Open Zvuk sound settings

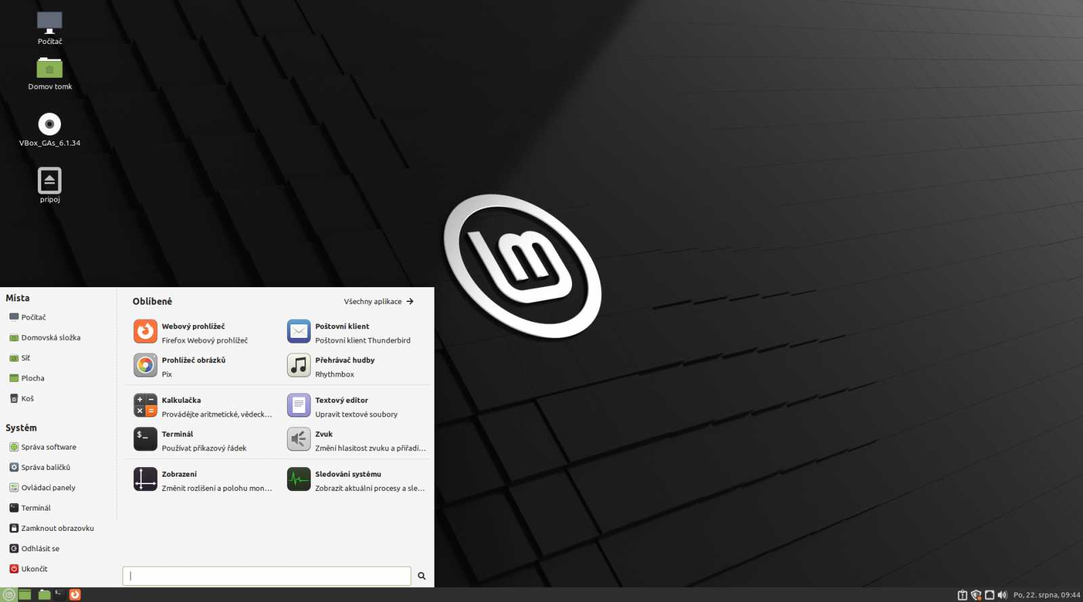(357, 440)
